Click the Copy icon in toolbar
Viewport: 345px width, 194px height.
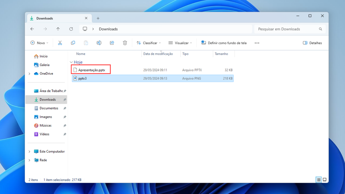pyautogui.click(x=73, y=43)
